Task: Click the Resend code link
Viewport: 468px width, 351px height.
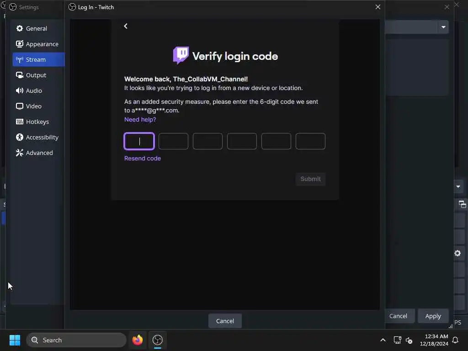Action: [x=143, y=158]
